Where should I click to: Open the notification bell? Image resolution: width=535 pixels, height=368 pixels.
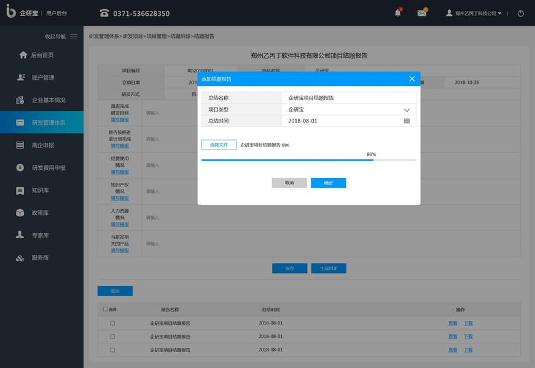[x=398, y=13]
